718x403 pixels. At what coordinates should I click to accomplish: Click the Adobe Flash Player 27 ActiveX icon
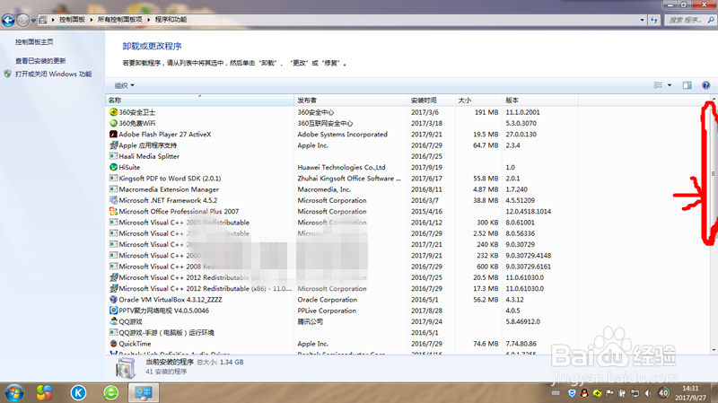114,134
